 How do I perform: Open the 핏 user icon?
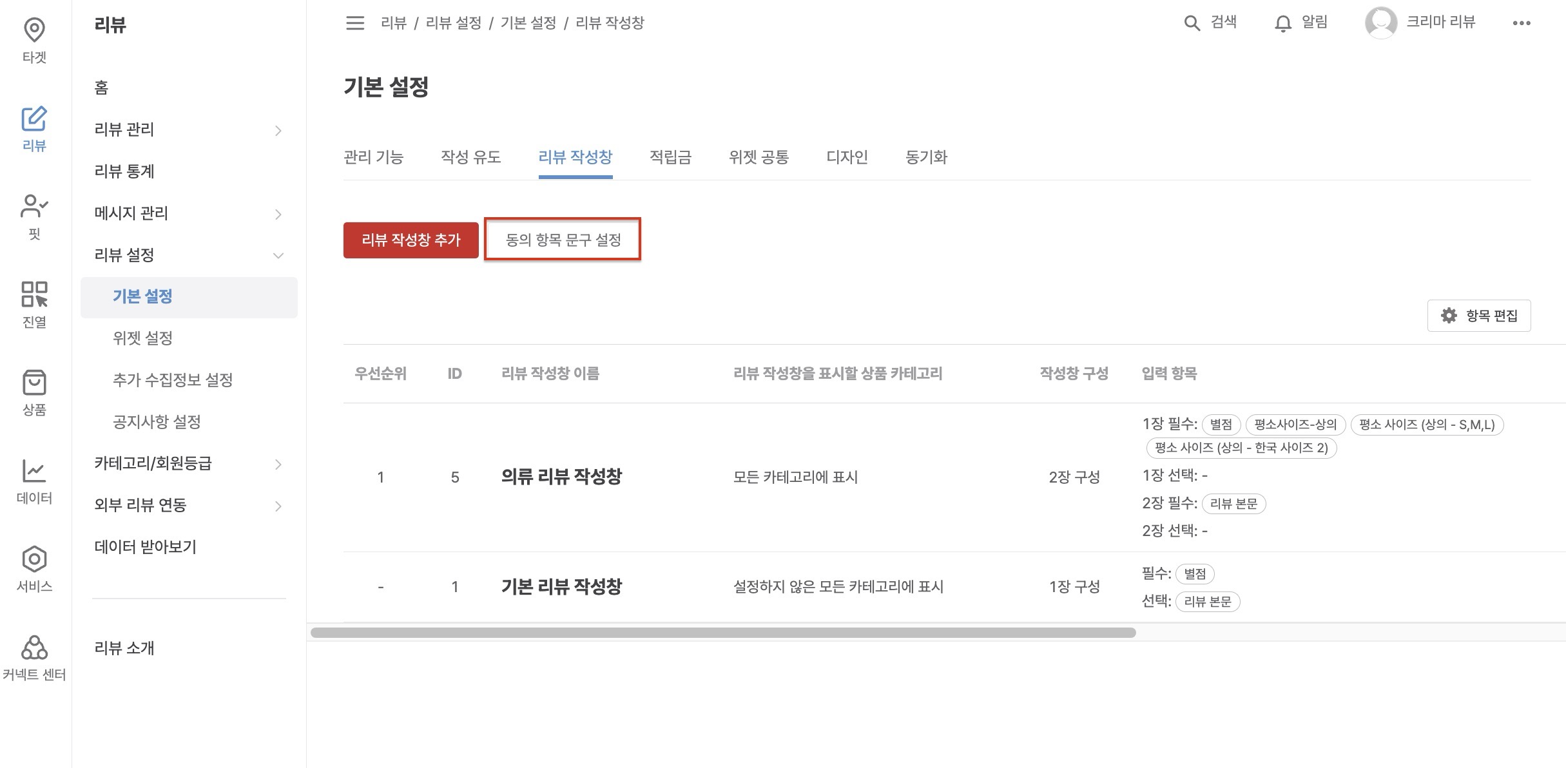(x=34, y=206)
